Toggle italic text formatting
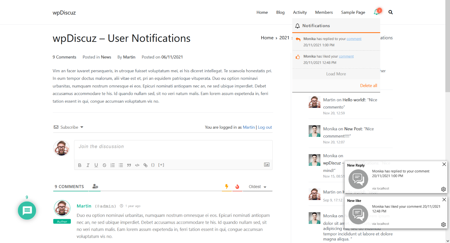Screen dimensions: 450x243 pyautogui.click(x=88, y=165)
